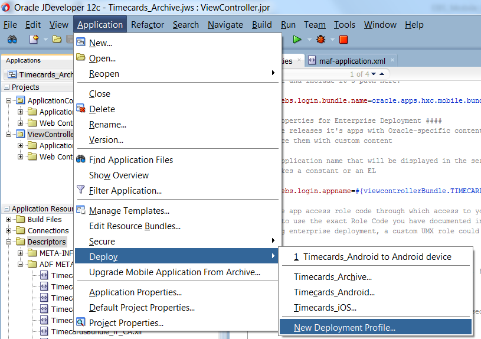Choose Rename... menu entry
481x339 pixels.
pyautogui.click(x=178, y=125)
